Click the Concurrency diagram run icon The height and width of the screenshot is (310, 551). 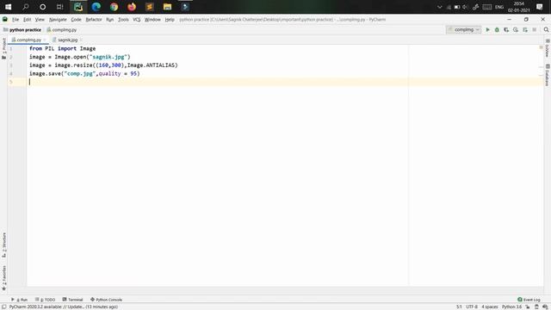(x=525, y=30)
